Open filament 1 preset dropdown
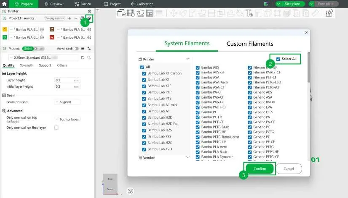The height and width of the screenshot is (198, 348). tap(24, 29)
